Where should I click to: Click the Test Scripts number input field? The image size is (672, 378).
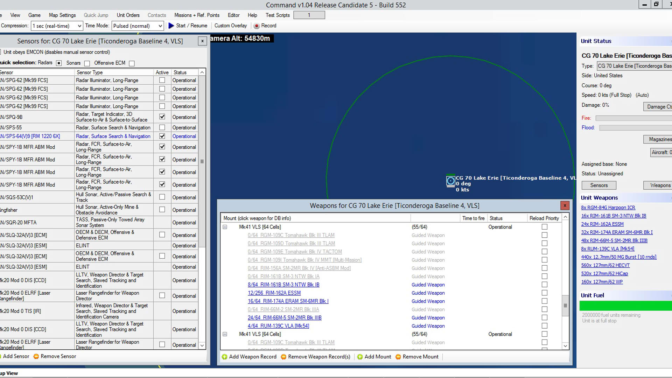[x=309, y=15]
